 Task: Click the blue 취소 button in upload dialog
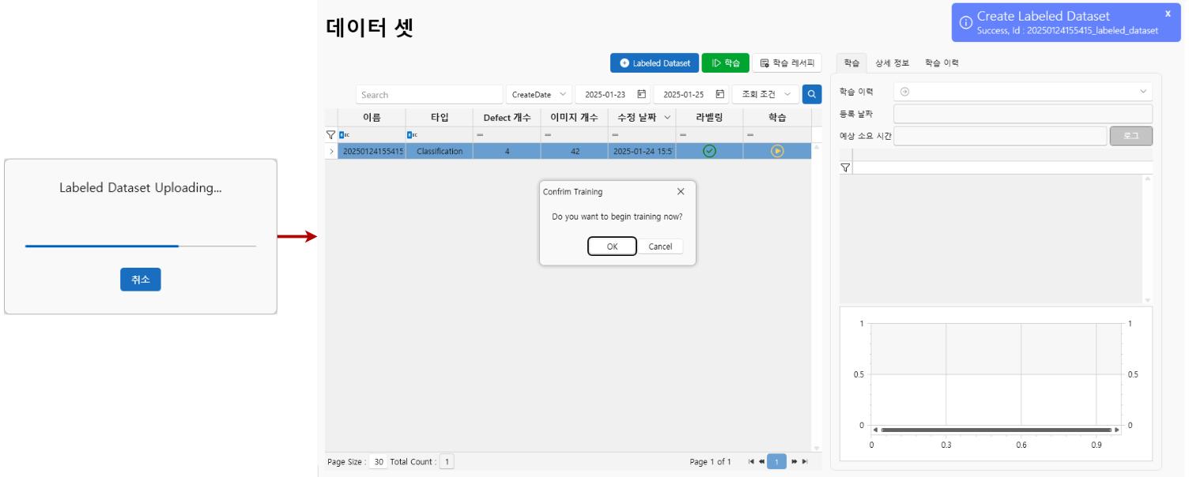140,280
